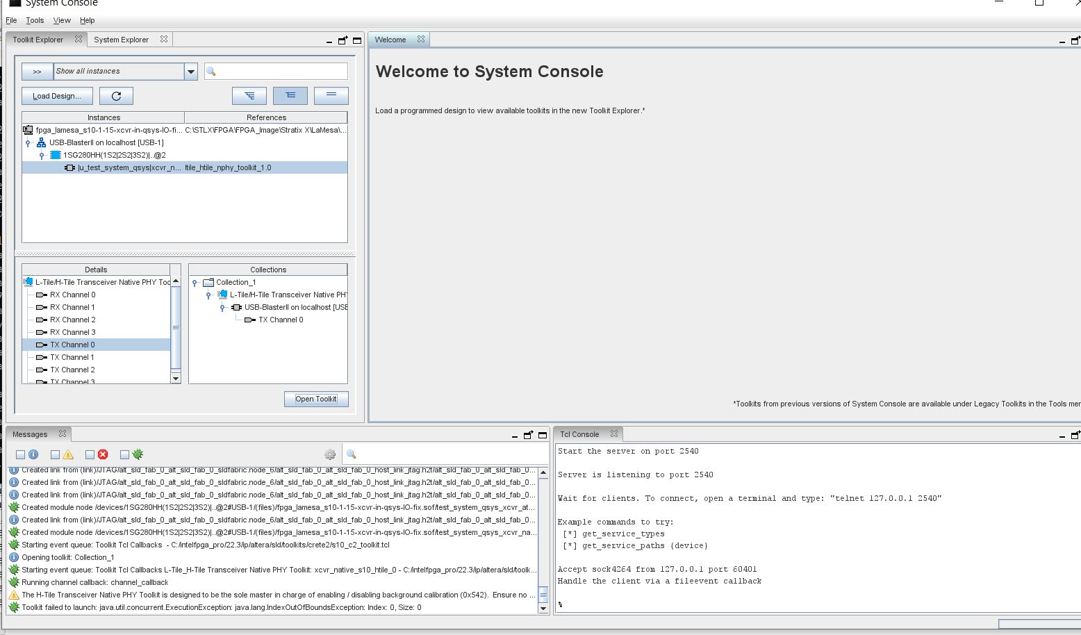
Task: Select TX Channel 0 under Collections
Action: (x=281, y=320)
